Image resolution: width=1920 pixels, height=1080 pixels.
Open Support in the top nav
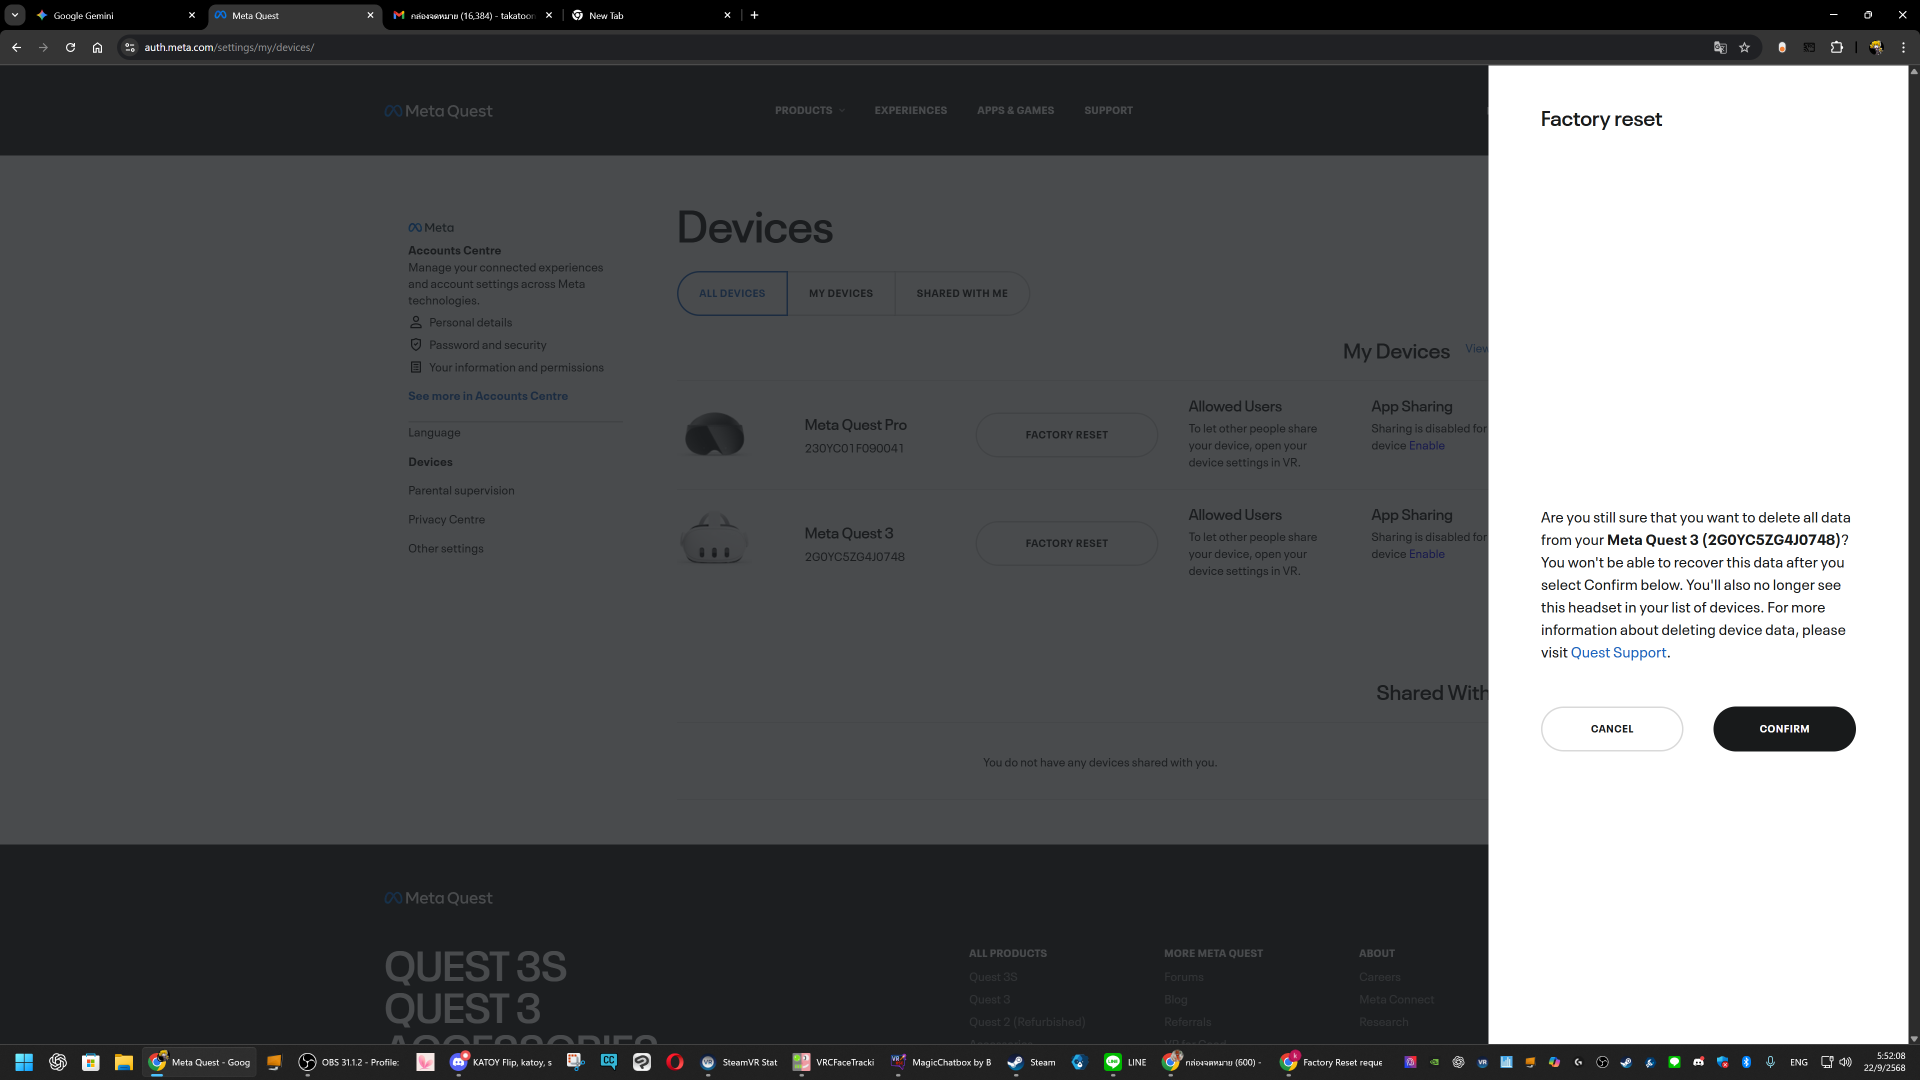1107,110
